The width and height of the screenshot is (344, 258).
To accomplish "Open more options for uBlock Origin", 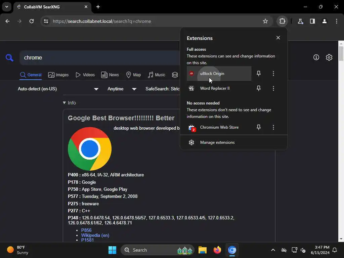I will [x=273, y=74].
